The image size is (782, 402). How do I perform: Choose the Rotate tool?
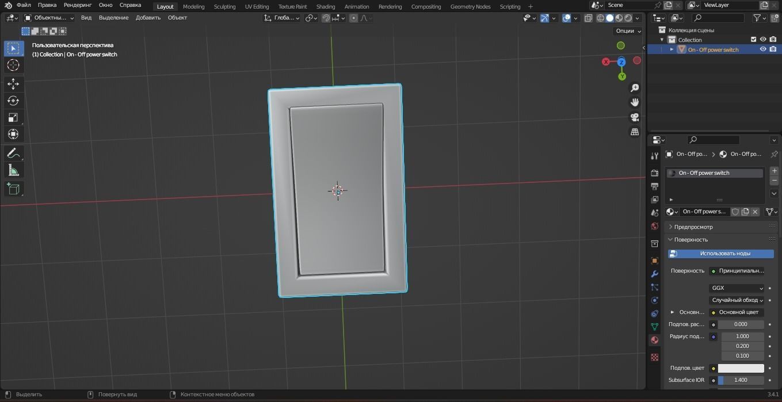click(x=13, y=101)
